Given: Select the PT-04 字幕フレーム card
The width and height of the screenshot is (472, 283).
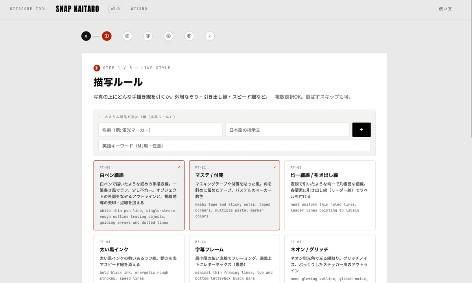Looking at the screenshot, I should coord(234,259).
